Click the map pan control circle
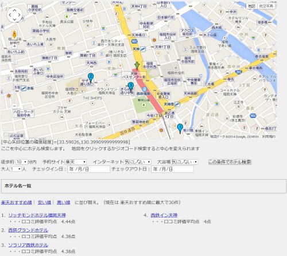This screenshot has width=287, height=256. 14,15
